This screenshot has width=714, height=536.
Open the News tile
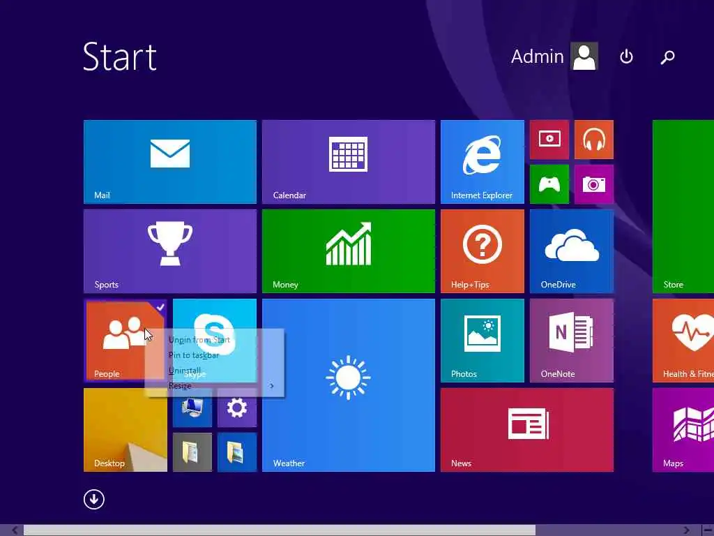527,430
